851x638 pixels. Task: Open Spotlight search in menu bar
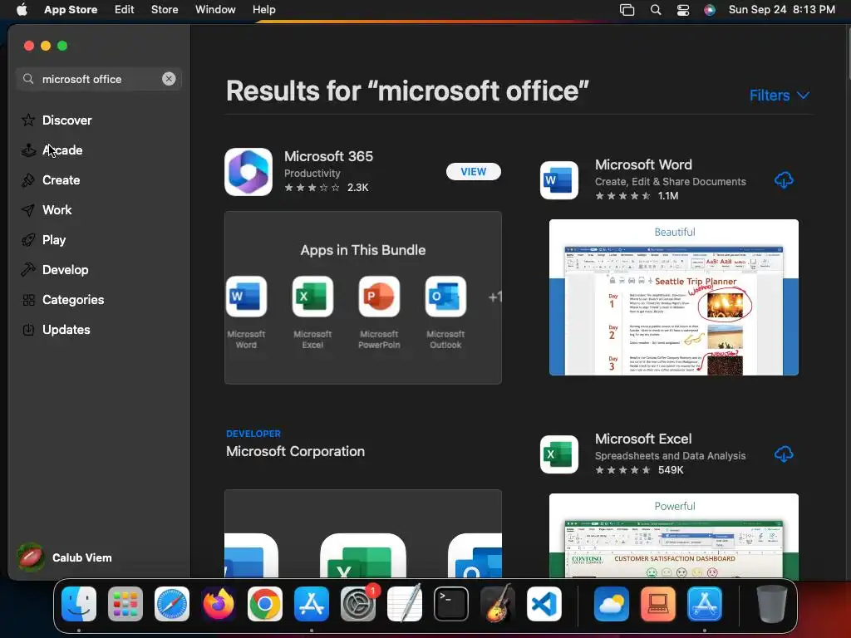pyautogui.click(x=656, y=10)
